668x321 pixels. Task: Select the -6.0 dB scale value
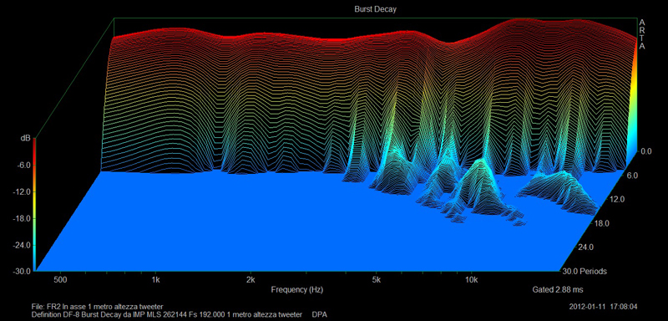point(23,165)
